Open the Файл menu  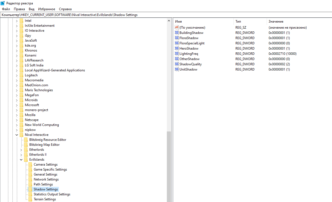(6, 9)
